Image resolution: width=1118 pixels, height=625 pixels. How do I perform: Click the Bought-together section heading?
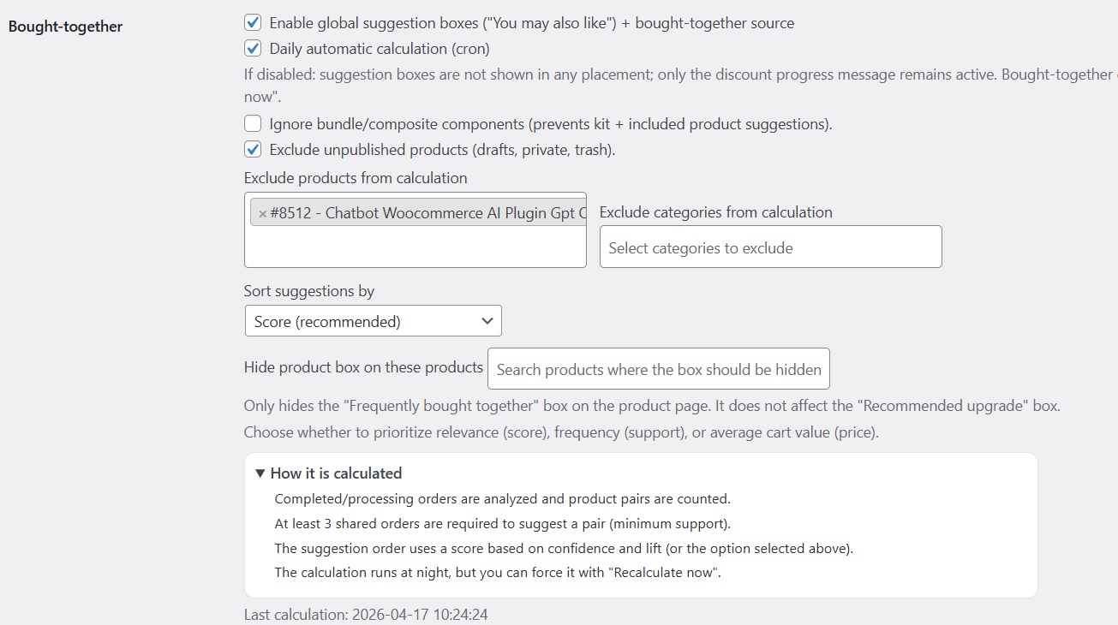click(65, 27)
